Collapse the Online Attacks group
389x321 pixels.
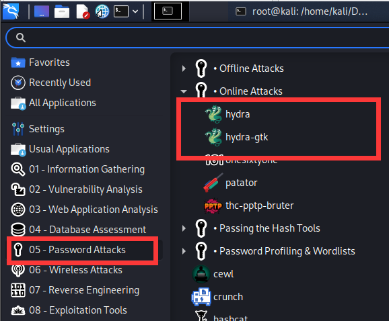184,91
